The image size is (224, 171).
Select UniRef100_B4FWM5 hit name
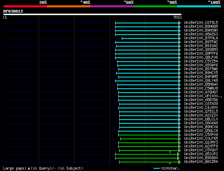(201, 77)
